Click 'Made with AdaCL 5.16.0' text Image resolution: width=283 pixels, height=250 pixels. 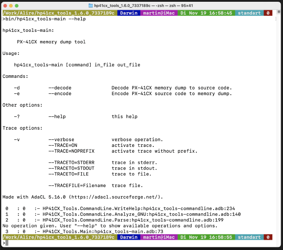click(x=34, y=197)
